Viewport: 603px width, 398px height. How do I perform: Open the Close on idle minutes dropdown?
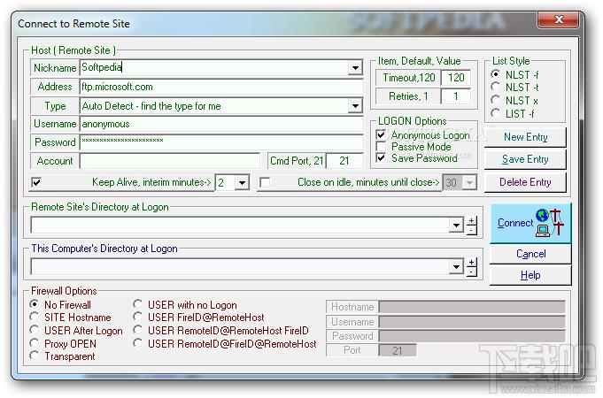469,182
